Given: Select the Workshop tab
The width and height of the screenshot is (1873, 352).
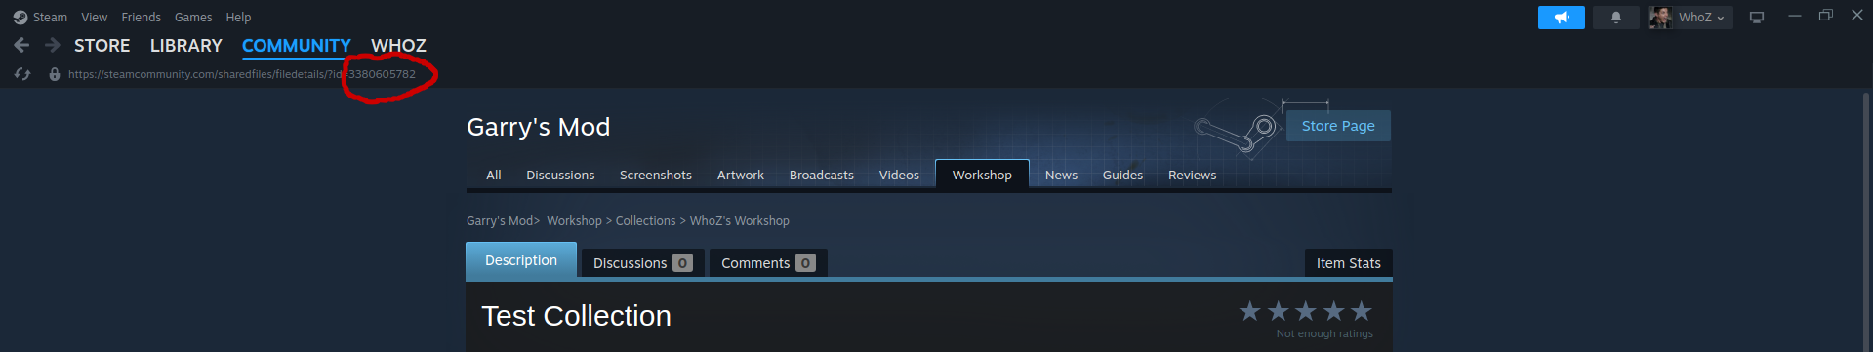Looking at the screenshot, I should [x=982, y=175].
